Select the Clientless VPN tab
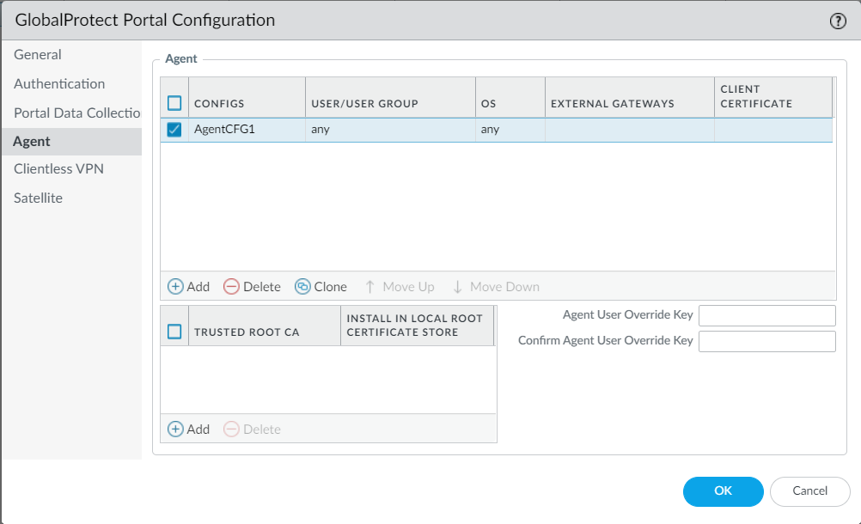Viewport: 861px width, 524px height. coord(58,169)
